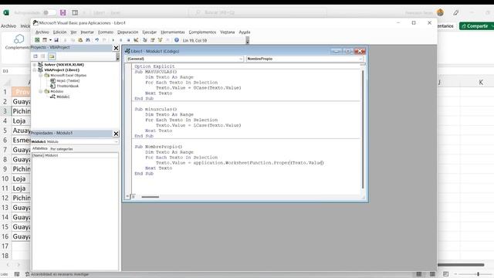Close the Proyecto - VBAProject panel
The image size is (494, 278).
(116, 48)
